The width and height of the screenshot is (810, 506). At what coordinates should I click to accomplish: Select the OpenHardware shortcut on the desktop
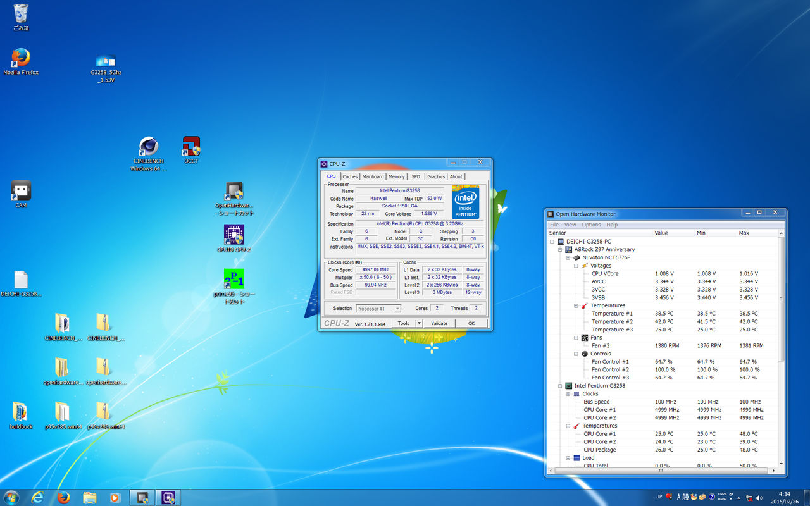234,199
